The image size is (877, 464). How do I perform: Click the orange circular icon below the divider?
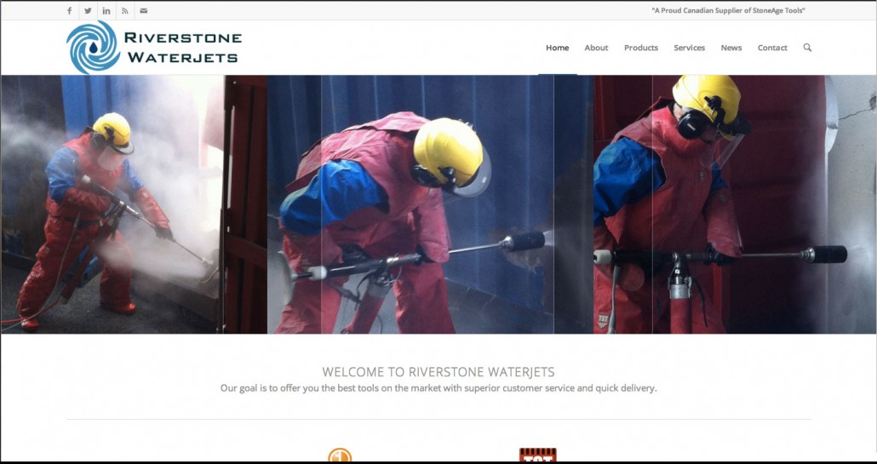340,455
